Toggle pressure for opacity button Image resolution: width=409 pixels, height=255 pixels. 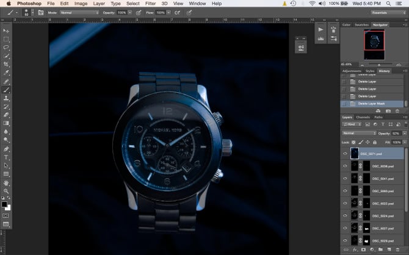pos(139,13)
